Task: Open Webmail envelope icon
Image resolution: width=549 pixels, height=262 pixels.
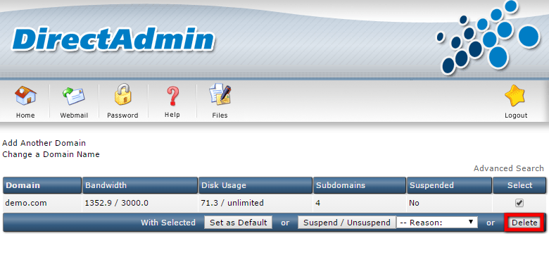Action: tap(73, 96)
